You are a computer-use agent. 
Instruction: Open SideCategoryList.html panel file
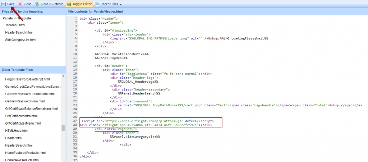(x=20, y=40)
